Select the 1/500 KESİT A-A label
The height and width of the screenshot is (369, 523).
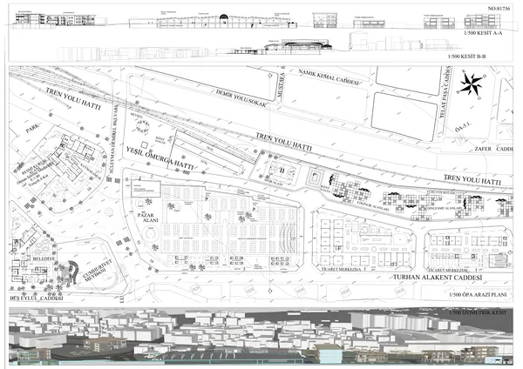tap(483, 33)
